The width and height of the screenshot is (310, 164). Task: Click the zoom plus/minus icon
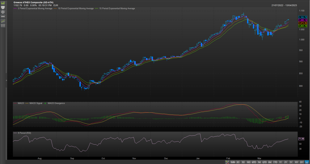click(x=227, y=162)
